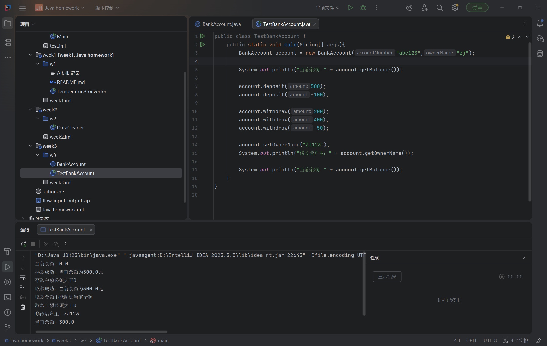Open the Problems tool window icon
The height and width of the screenshot is (346, 547).
pyautogui.click(x=8, y=312)
